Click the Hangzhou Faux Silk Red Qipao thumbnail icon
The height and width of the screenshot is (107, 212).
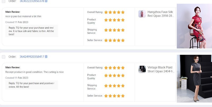click(x=142, y=14)
